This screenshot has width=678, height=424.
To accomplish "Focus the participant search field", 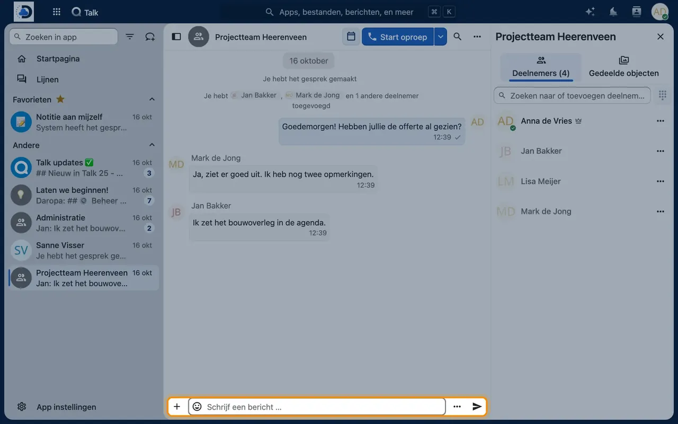I will [572, 95].
